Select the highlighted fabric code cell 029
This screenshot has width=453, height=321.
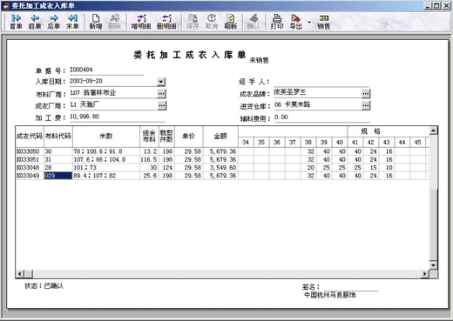tap(58, 176)
